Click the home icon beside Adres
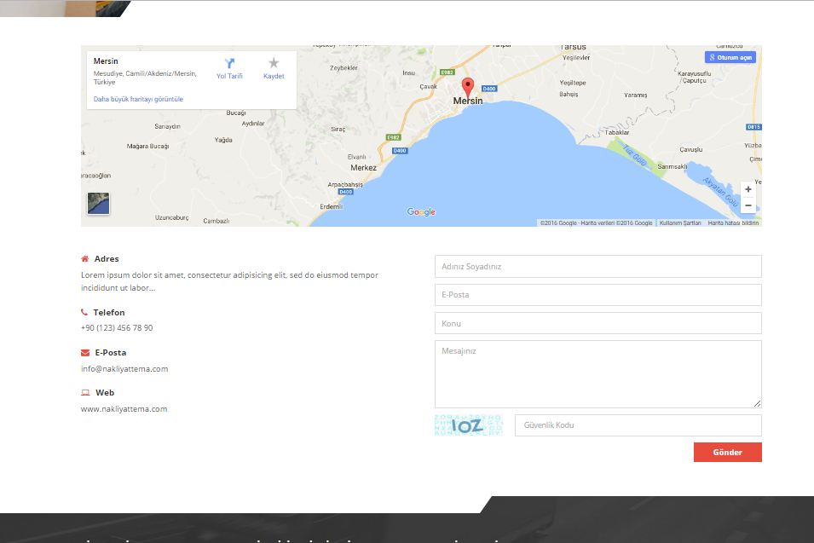 point(85,258)
